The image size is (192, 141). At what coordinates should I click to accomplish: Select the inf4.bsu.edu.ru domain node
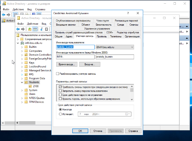point(33,43)
